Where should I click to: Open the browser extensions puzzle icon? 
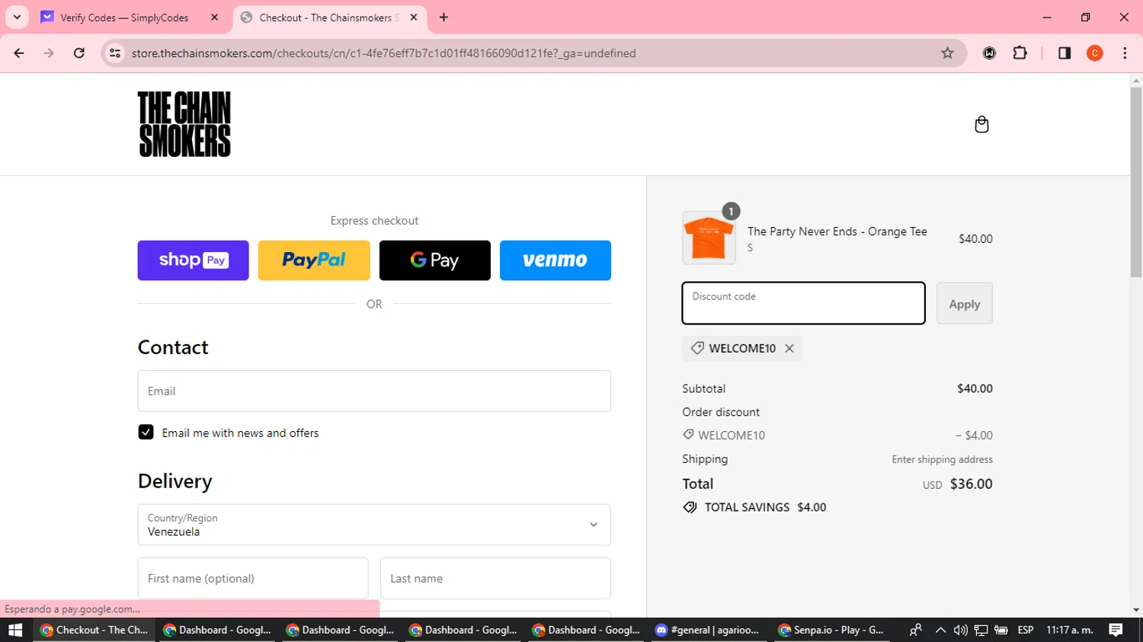tap(1020, 53)
